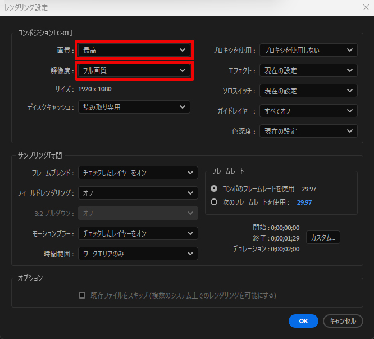Expand the フィールドレンダリング dropdown
Screen dimensions: 374x339
pos(138,193)
